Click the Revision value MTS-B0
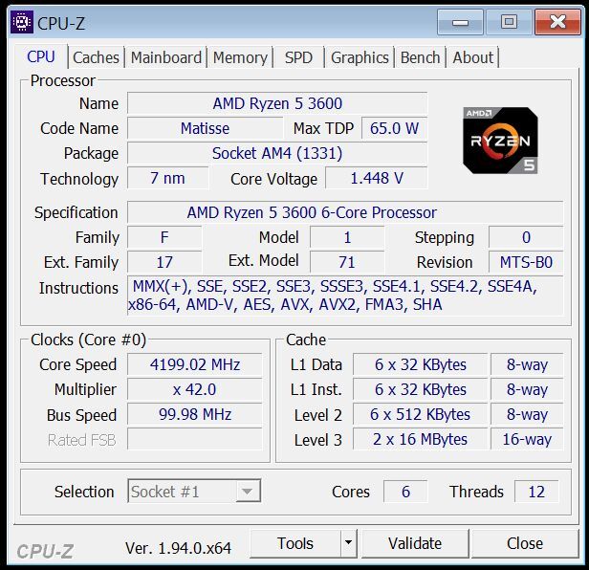 (526, 262)
